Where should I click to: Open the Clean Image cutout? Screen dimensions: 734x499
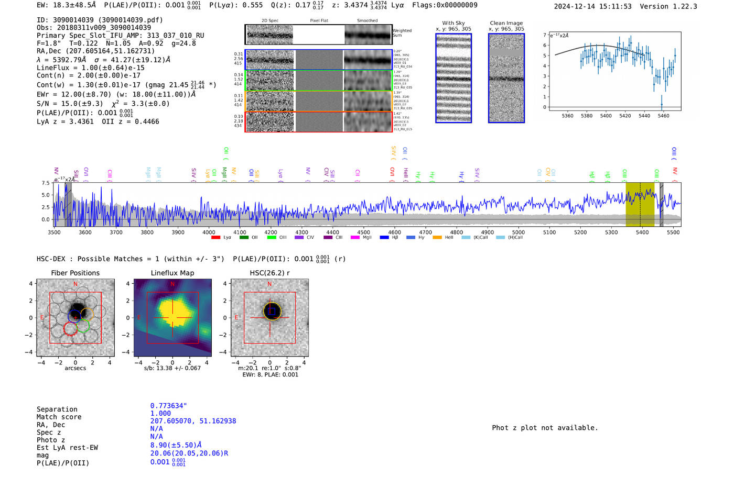pyautogui.click(x=506, y=78)
